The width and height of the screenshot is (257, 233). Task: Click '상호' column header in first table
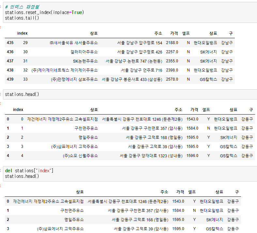point(94,33)
